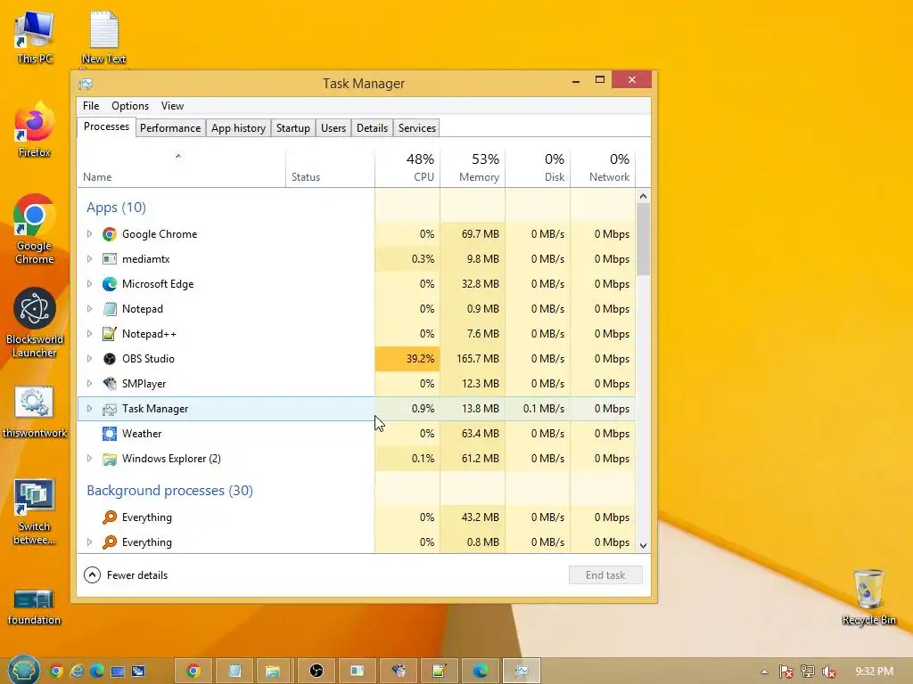Click the Action Center flag tray icon
The width and height of the screenshot is (913, 684).
tap(786, 672)
